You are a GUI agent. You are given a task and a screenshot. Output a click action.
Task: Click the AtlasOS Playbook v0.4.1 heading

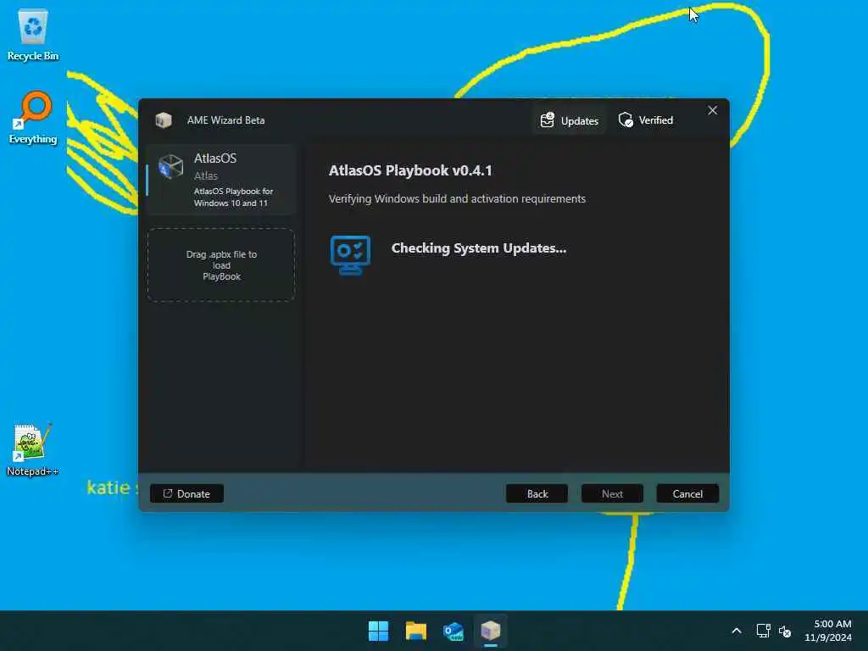coord(410,170)
